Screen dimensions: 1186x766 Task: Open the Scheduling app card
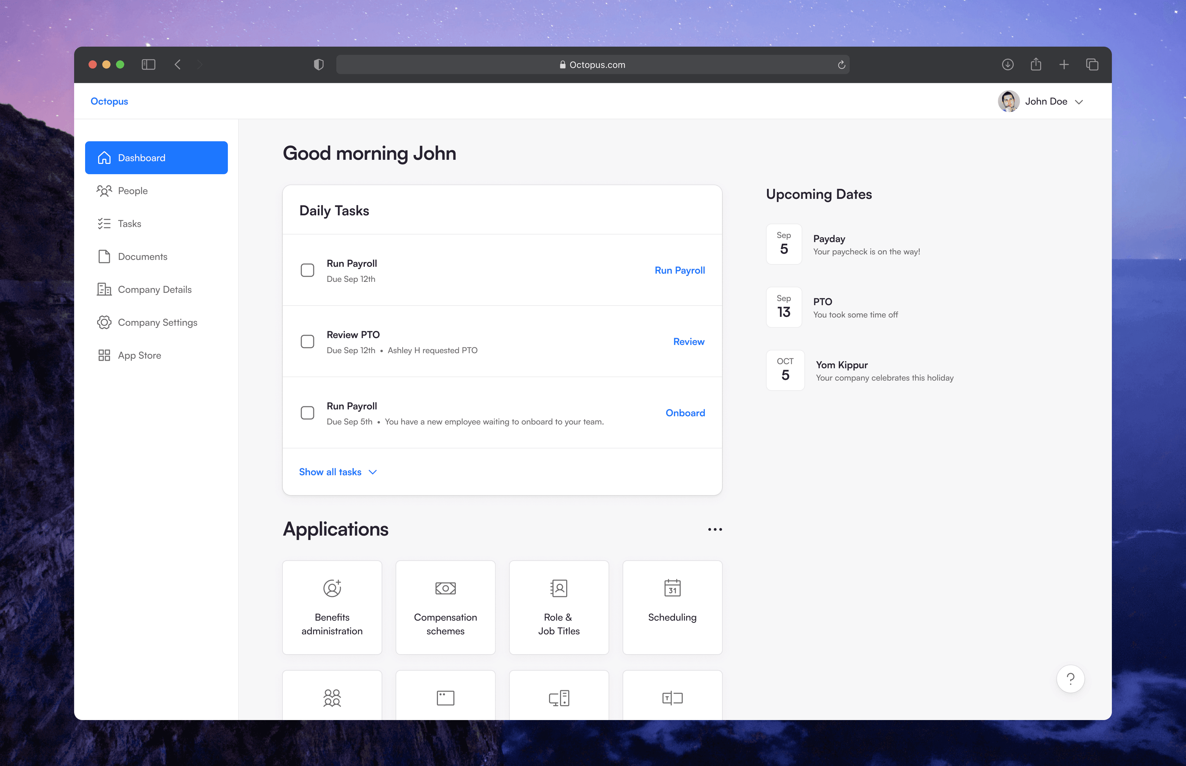click(x=672, y=607)
